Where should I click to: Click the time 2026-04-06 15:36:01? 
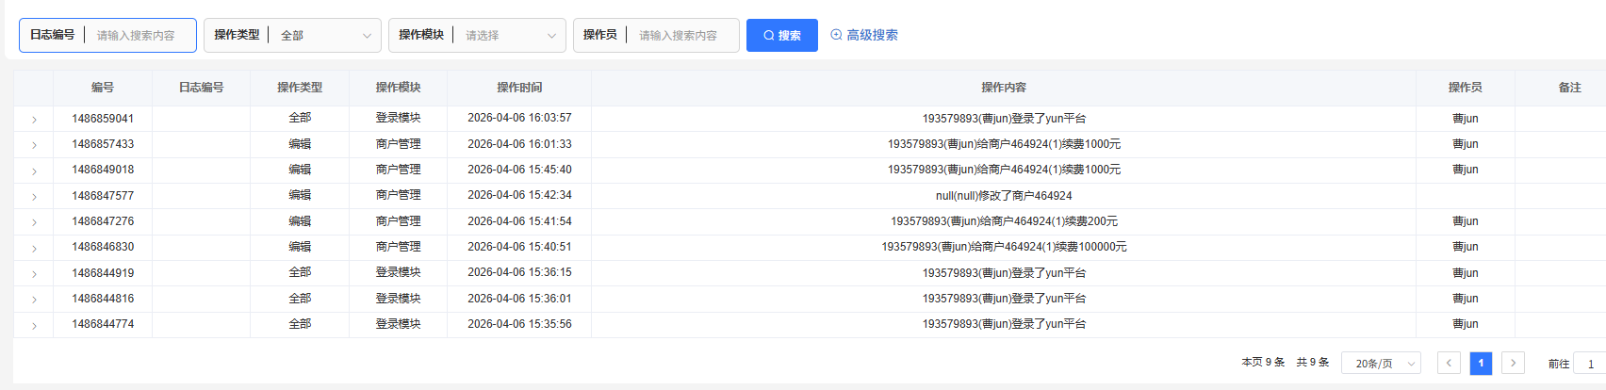tap(519, 299)
